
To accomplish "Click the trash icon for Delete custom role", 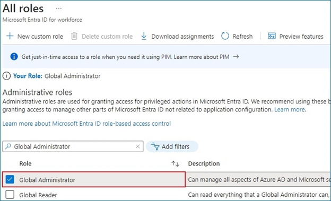I will point(74,36).
